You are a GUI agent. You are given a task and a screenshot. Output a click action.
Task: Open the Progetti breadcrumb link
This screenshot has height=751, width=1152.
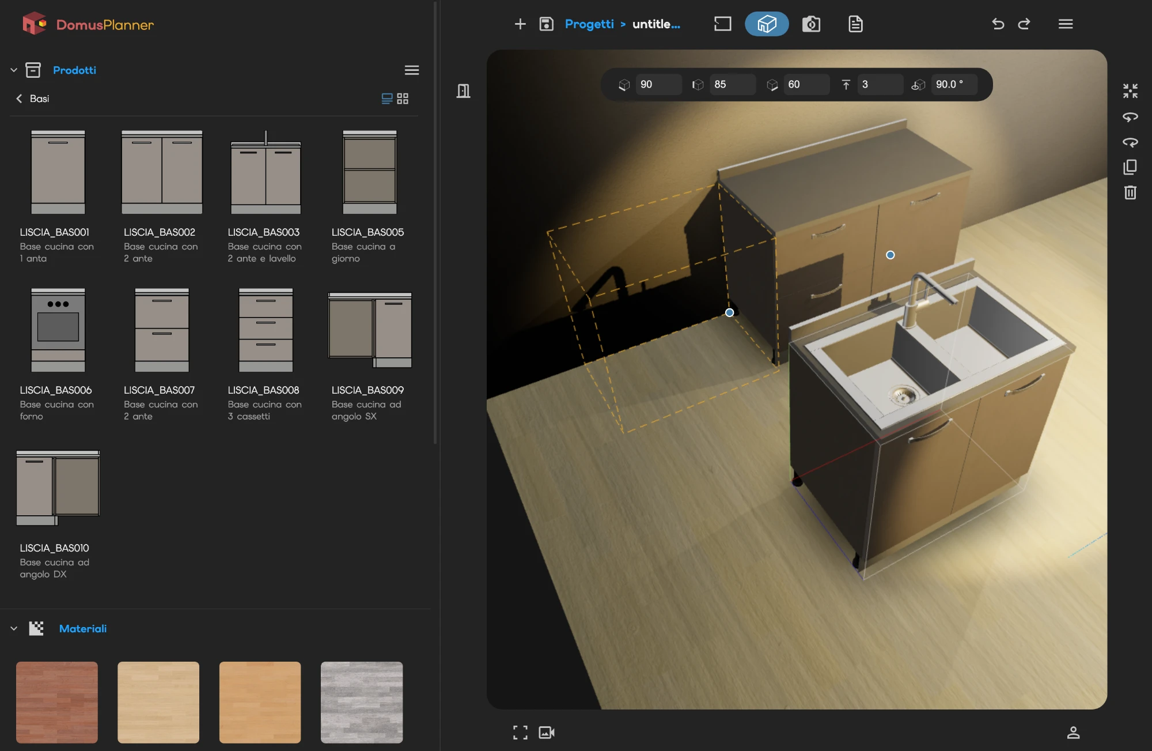pos(589,24)
